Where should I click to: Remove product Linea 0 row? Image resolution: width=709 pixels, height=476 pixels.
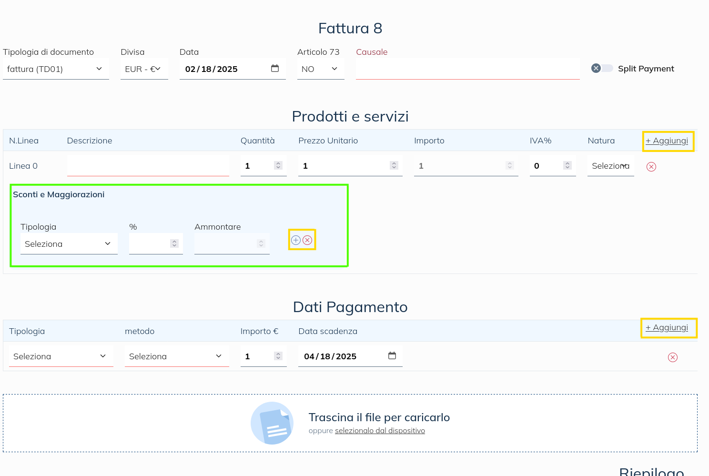(x=651, y=167)
